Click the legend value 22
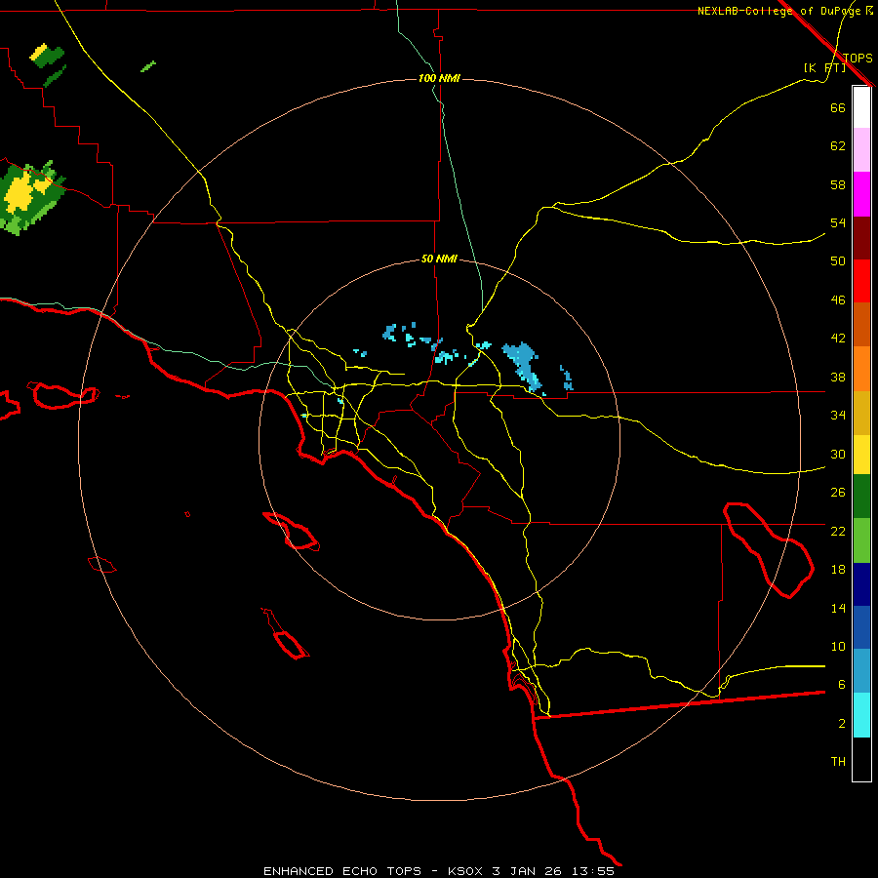Image resolution: width=878 pixels, height=878 pixels. coord(838,531)
